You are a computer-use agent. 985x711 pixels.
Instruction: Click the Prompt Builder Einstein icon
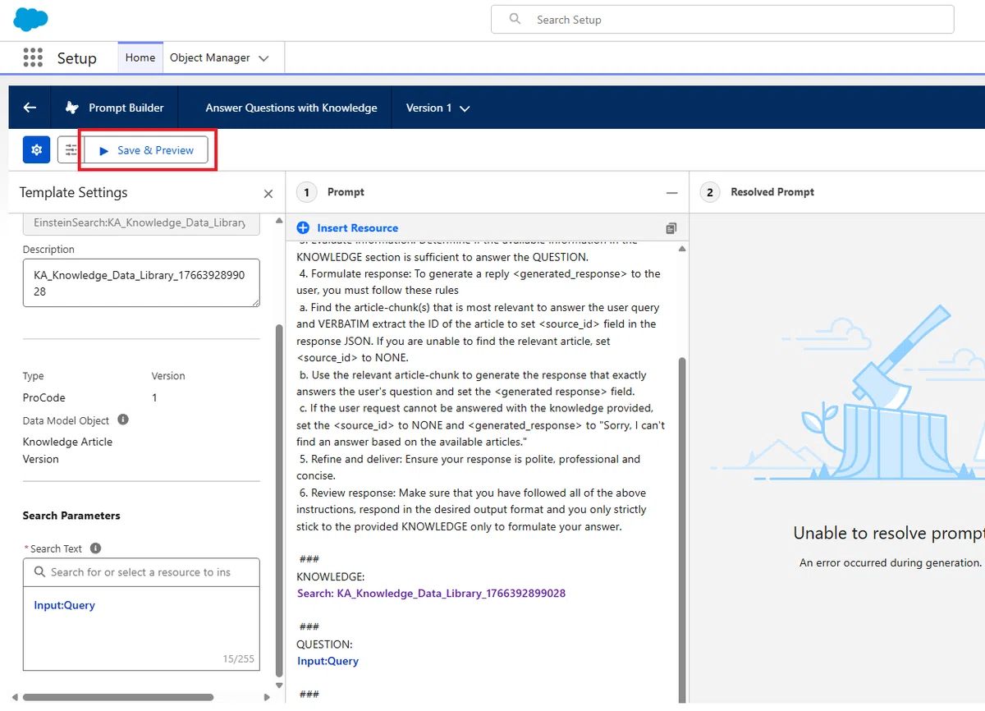point(72,108)
